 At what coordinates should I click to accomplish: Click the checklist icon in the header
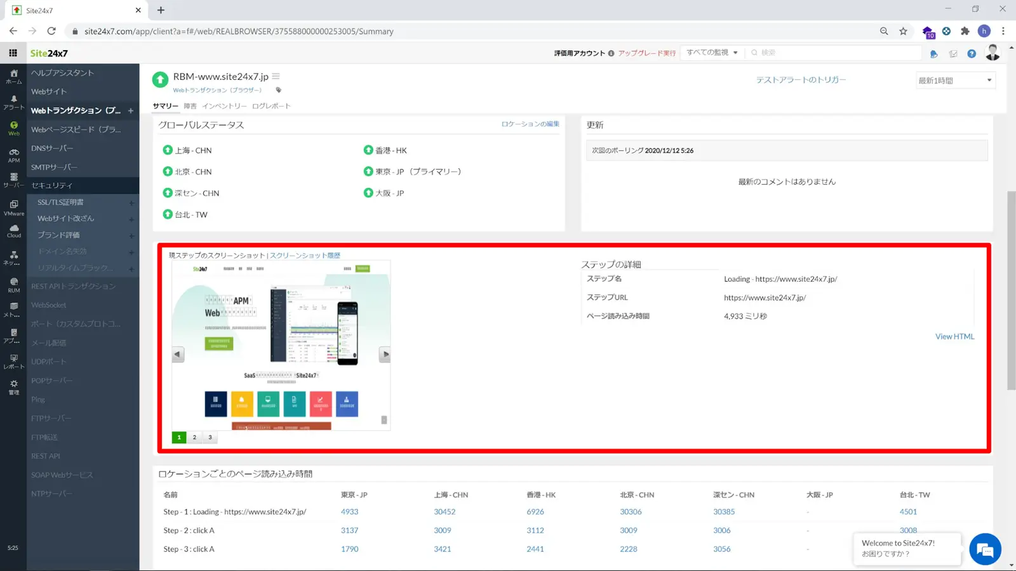952,54
